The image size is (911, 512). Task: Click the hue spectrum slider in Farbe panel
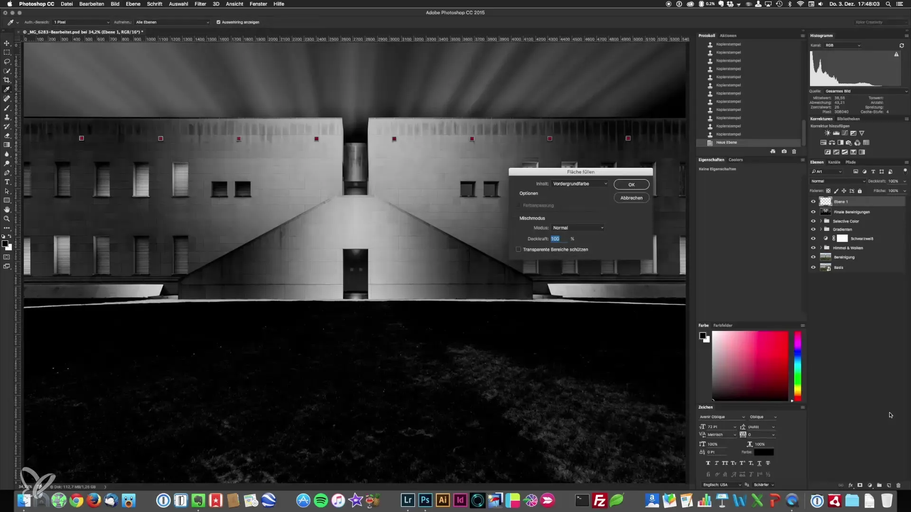798,365
